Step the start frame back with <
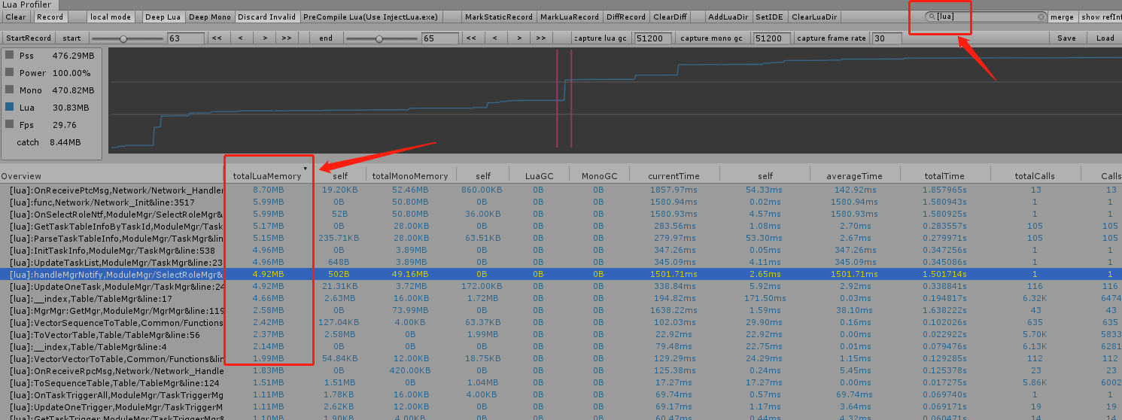This screenshot has height=420, width=1122. [x=240, y=38]
